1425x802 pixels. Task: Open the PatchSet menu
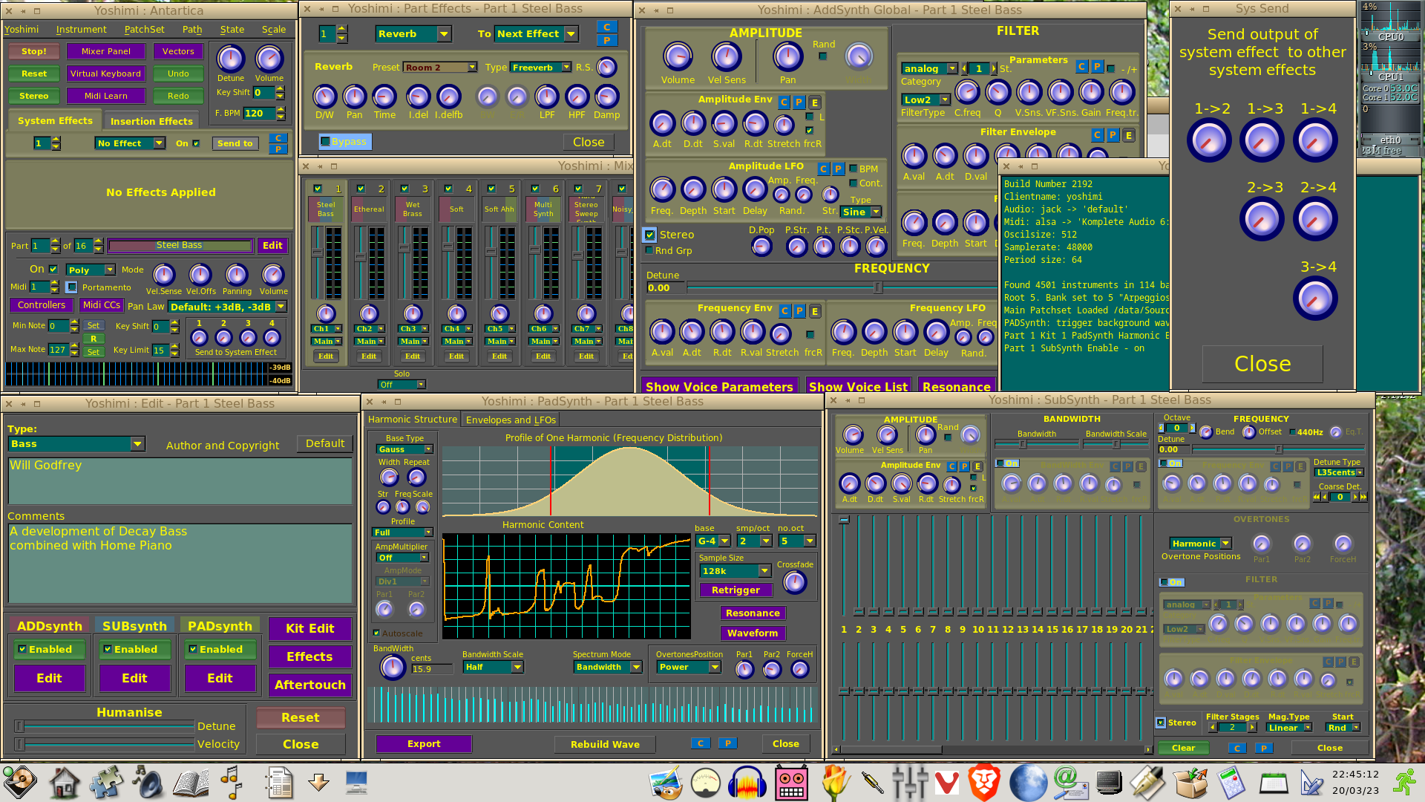point(144,30)
